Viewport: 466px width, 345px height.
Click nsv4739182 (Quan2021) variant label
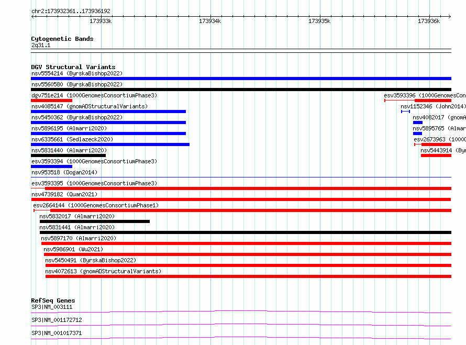click(x=64, y=194)
